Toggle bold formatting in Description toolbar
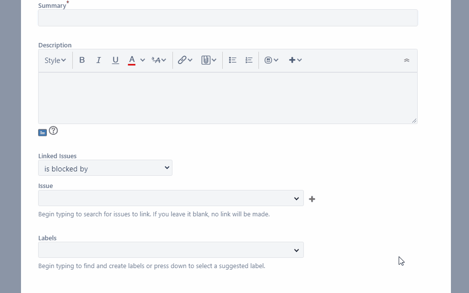Screen dimensions: 469x293 [x=82, y=60]
